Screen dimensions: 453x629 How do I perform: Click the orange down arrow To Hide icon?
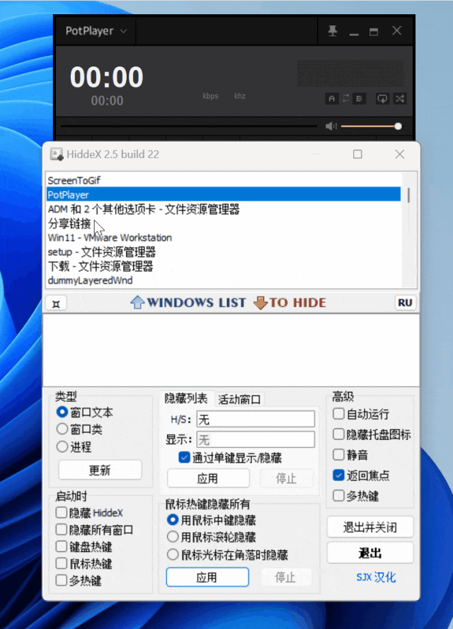click(x=260, y=303)
